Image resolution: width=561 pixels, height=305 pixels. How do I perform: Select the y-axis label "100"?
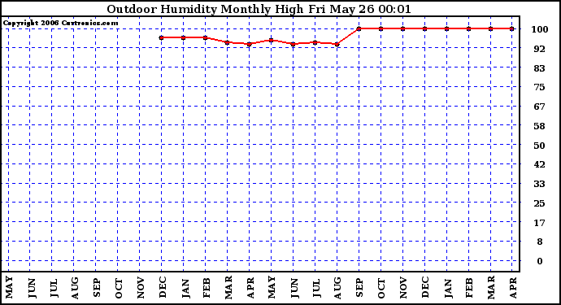[540, 29]
